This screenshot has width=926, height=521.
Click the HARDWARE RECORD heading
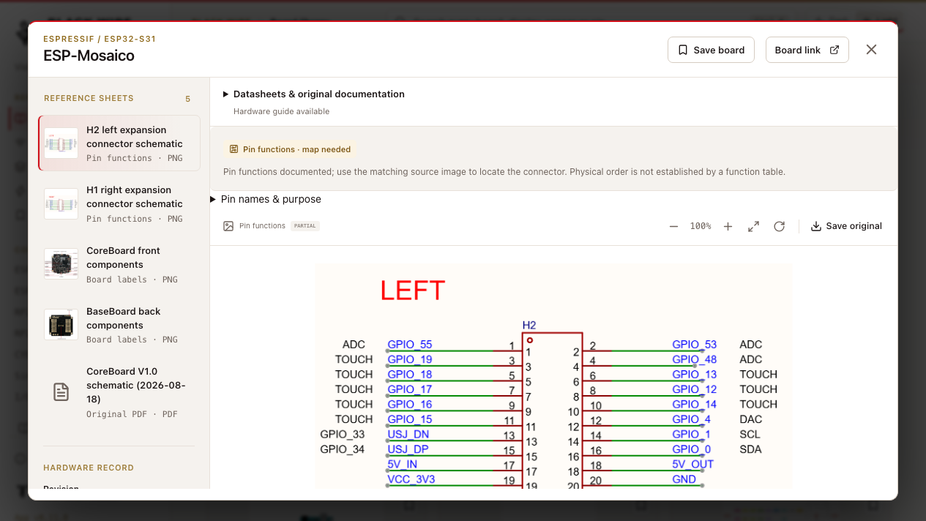coord(89,468)
